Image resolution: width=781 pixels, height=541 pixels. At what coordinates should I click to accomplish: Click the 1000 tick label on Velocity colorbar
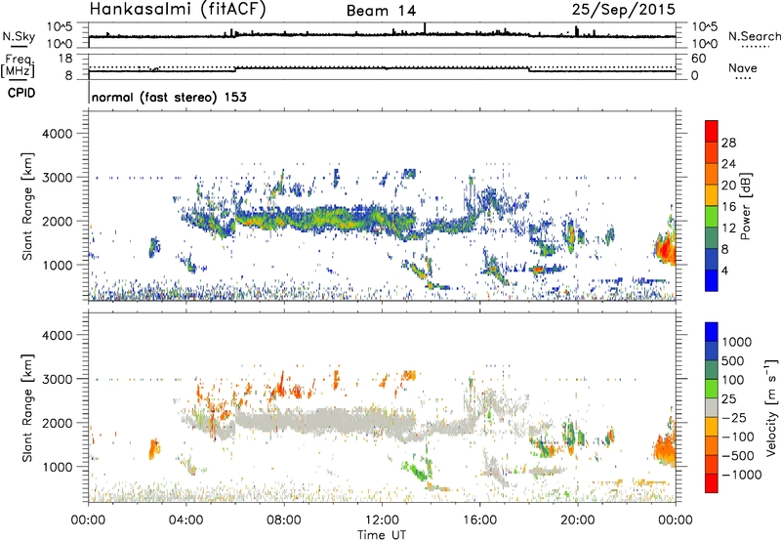pyautogui.click(x=737, y=342)
